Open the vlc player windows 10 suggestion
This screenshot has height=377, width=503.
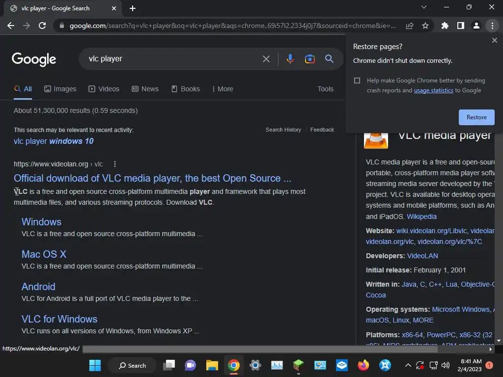[54, 141]
